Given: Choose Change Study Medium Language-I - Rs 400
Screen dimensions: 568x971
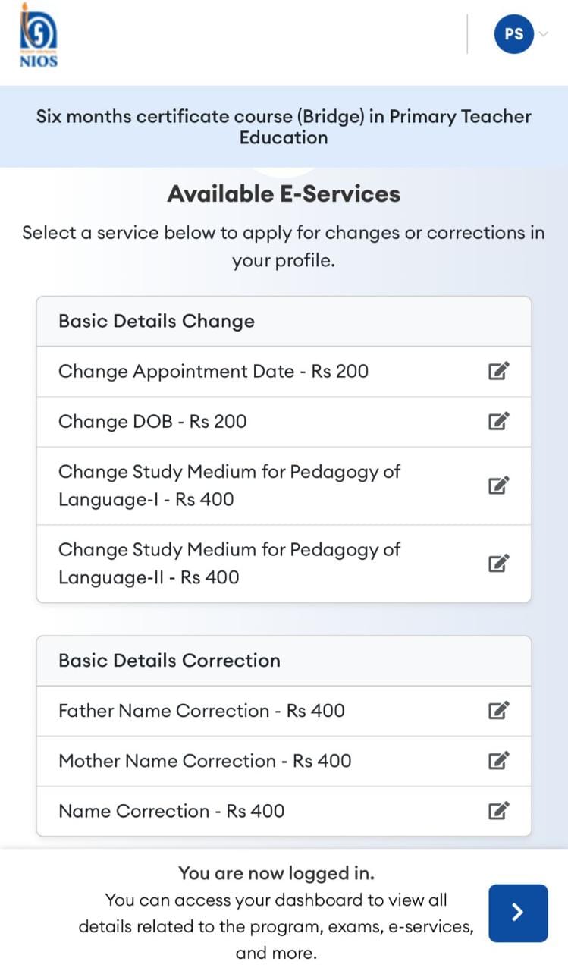Looking at the screenshot, I should tap(229, 485).
